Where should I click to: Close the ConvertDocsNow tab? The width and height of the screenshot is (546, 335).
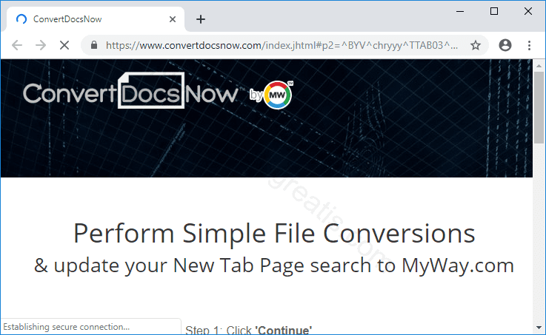click(173, 19)
